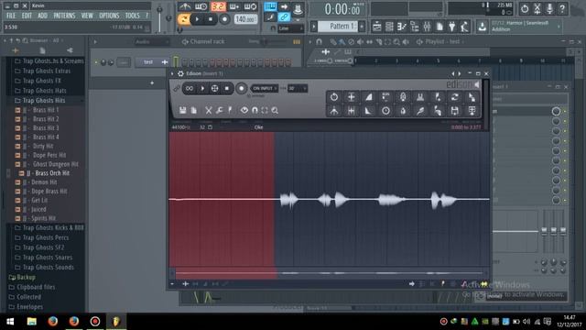Adjust master volume slider in toolbar
The width and height of the screenshot is (586, 330).
coord(159,18)
